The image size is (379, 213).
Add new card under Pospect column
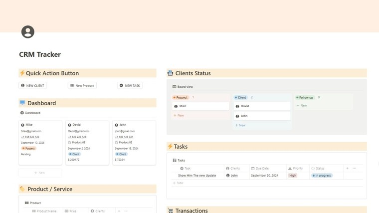[x=179, y=115]
